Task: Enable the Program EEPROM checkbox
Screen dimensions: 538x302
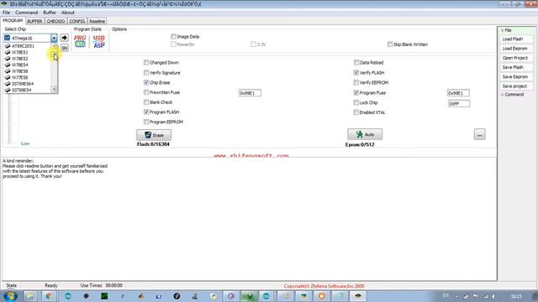Action: click(x=146, y=122)
